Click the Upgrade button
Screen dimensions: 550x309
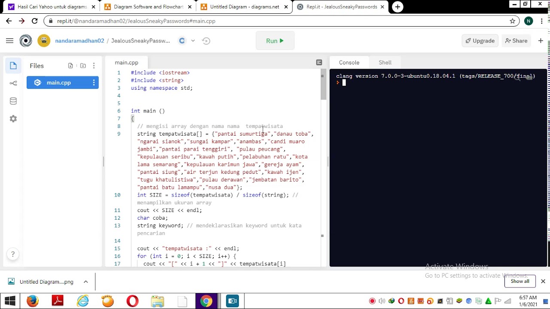pos(480,41)
